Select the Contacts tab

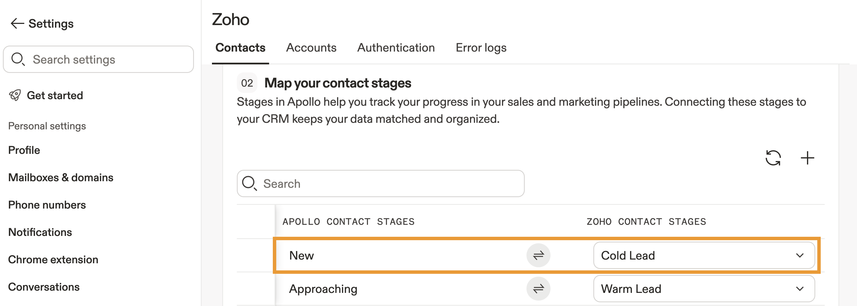(240, 48)
